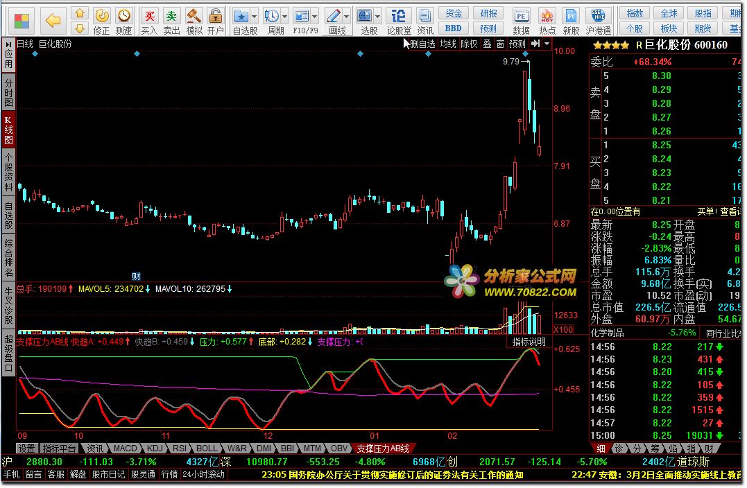Viewport: 747px width, 488px height.
Task: Click the 财 marker on the K-line chart
Action: [x=136, y=277]
